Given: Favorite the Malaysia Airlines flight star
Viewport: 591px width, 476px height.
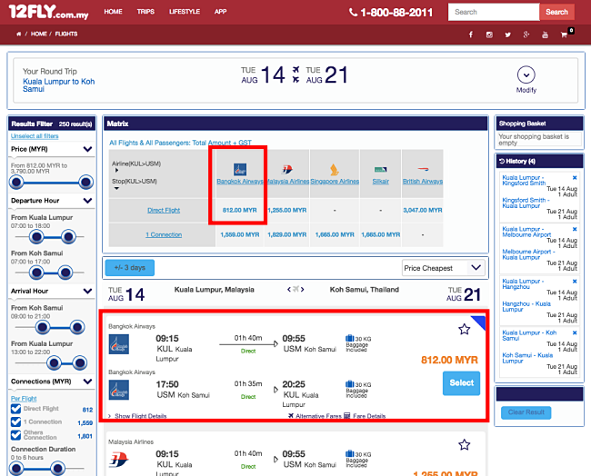Looking at the screenshot, I should 464,445.
